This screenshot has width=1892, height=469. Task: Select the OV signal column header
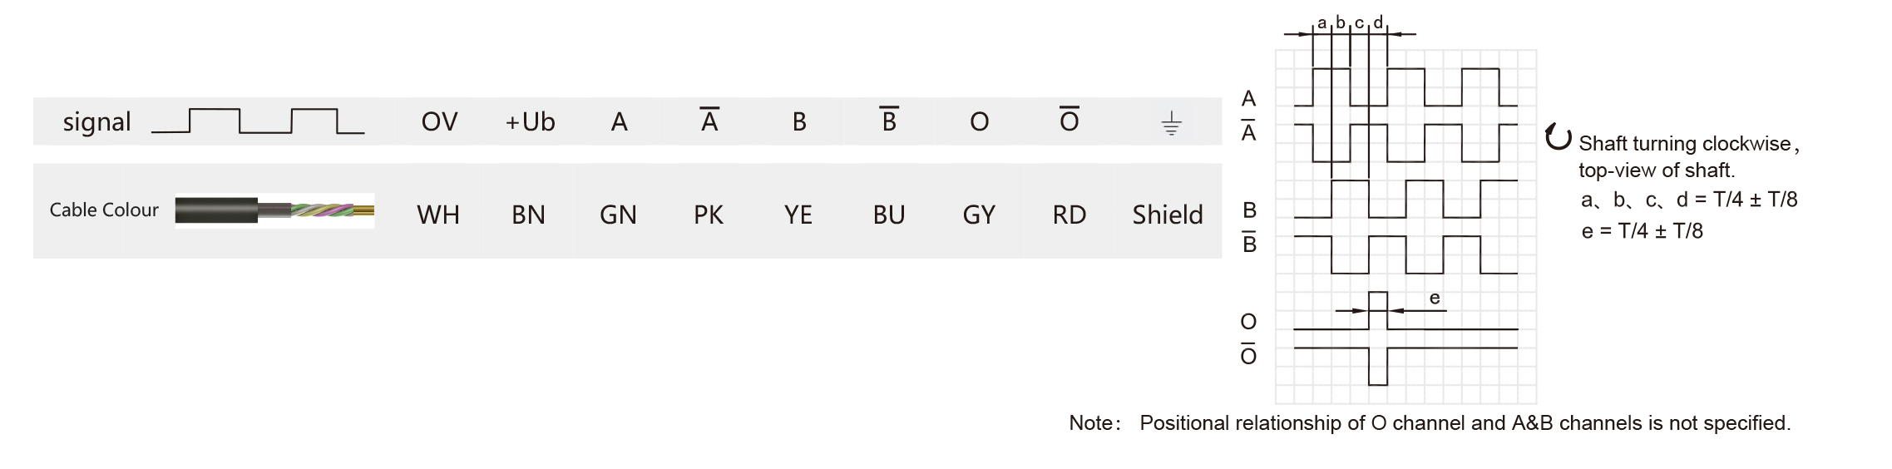439,122
